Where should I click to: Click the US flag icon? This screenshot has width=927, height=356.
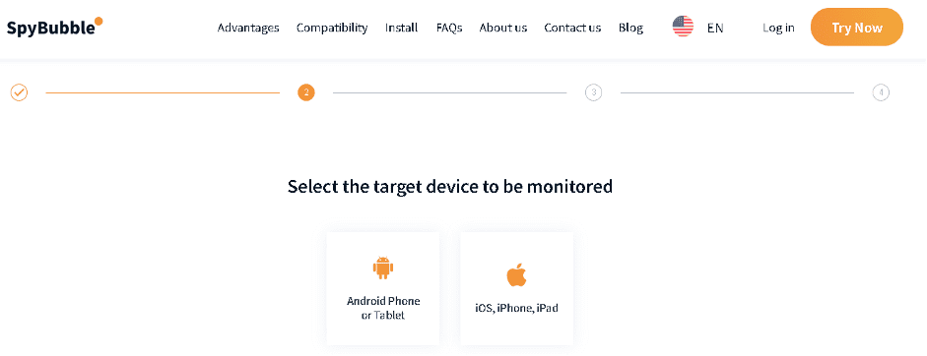point(683,27)
